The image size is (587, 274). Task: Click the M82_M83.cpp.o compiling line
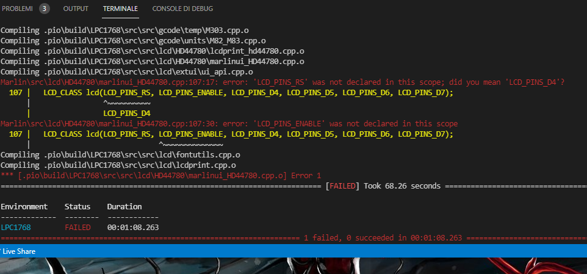[133, 40]
